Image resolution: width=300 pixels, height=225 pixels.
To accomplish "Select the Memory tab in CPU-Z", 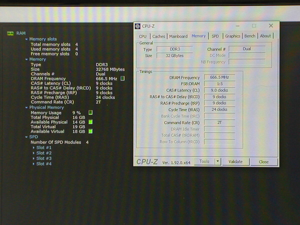I will point(199,36).
